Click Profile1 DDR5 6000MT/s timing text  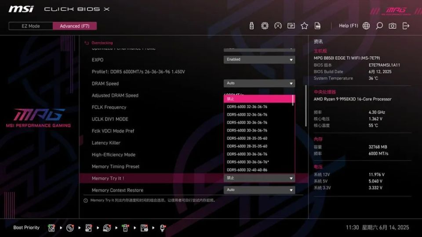coord(138,72)
